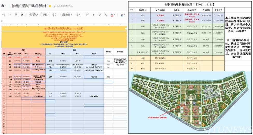
Task: Click the Redo arrow
Action: coord(10,15)
